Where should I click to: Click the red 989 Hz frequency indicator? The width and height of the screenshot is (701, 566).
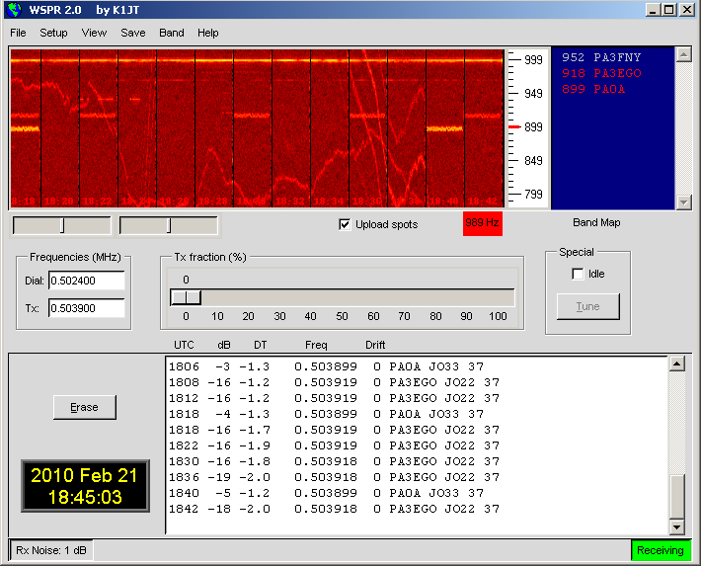[x=482, y=224]
